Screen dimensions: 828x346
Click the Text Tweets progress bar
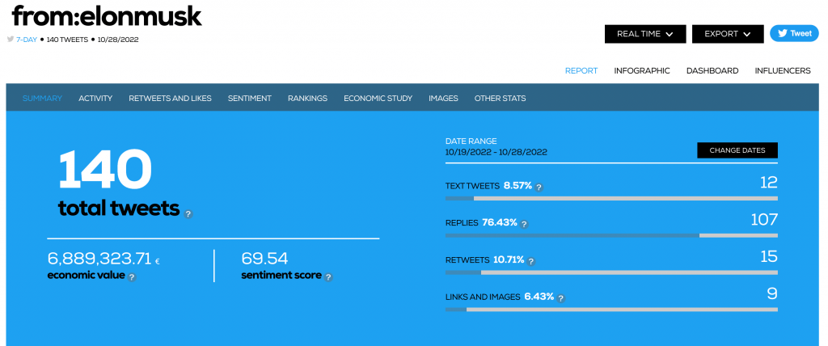[611, 199]
